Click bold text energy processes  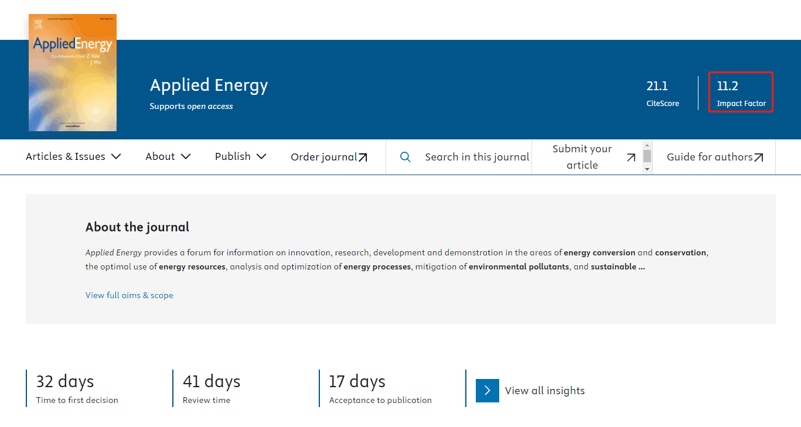point(377,267)
